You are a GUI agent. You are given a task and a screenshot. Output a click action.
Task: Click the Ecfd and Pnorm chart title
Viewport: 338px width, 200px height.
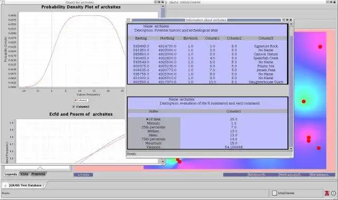click(81, 114)
